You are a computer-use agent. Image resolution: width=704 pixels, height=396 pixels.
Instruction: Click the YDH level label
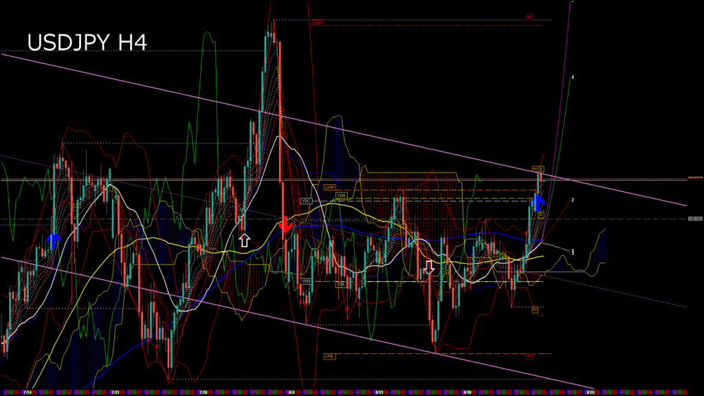341,195
